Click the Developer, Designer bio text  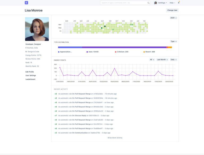click(33, 44)
